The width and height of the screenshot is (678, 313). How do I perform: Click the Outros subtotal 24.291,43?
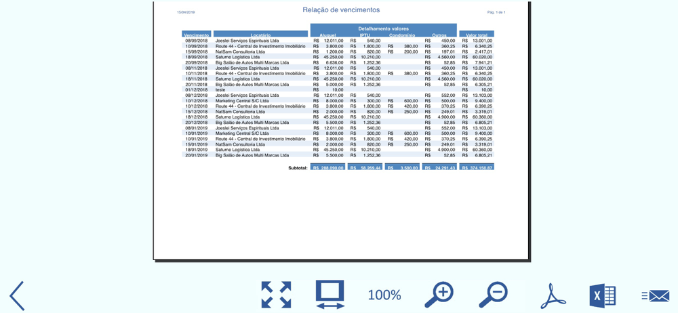coord(439,167)
